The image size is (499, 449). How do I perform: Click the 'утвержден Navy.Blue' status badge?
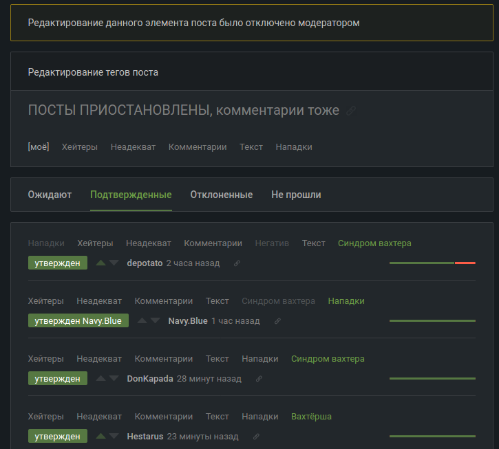[x=78, y=320]
